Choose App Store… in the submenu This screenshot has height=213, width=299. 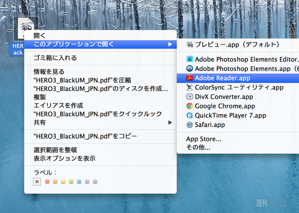(238, 139)
